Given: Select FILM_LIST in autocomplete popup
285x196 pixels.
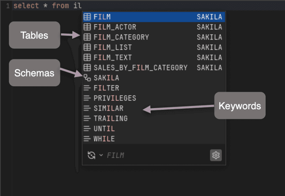Looking at the screenshot, I should (x=154, y=48).
